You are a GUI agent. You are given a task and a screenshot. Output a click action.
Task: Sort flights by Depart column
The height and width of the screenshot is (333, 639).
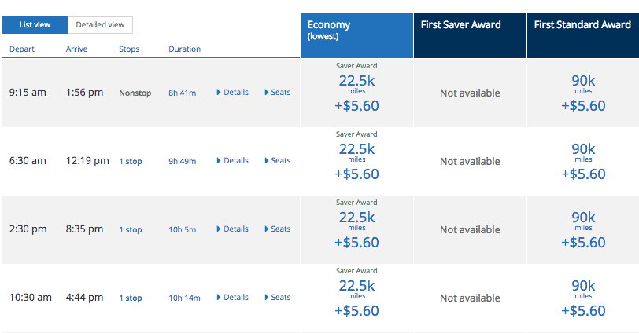22,49
